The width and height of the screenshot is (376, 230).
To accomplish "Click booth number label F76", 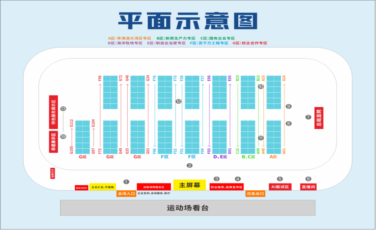I will (154, 78).
